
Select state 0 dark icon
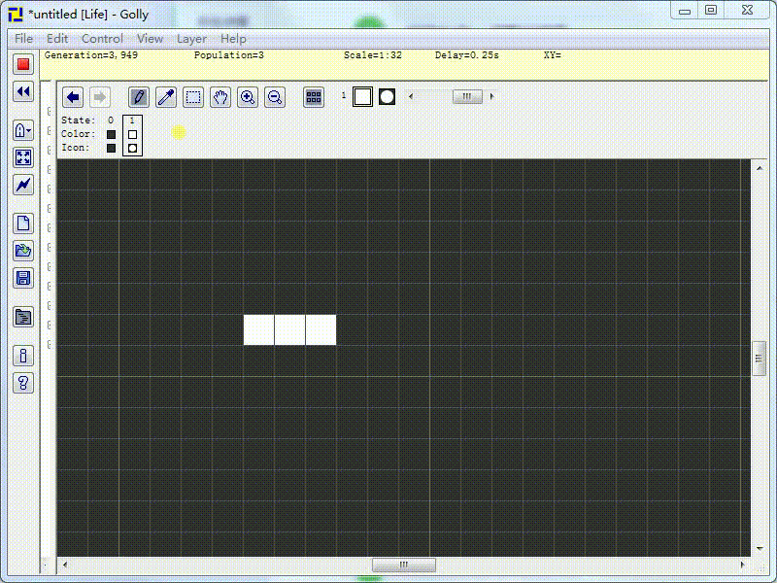coord(111,148)
